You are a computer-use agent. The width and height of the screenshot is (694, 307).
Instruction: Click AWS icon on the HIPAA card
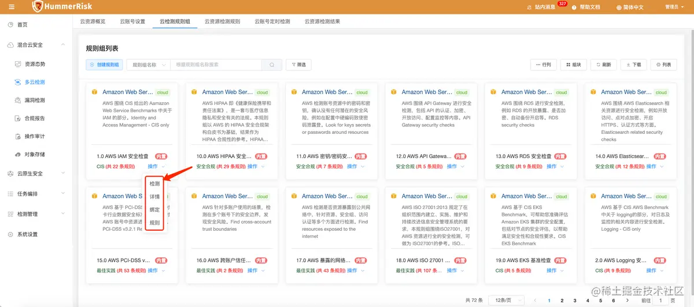tap(194, 92)
